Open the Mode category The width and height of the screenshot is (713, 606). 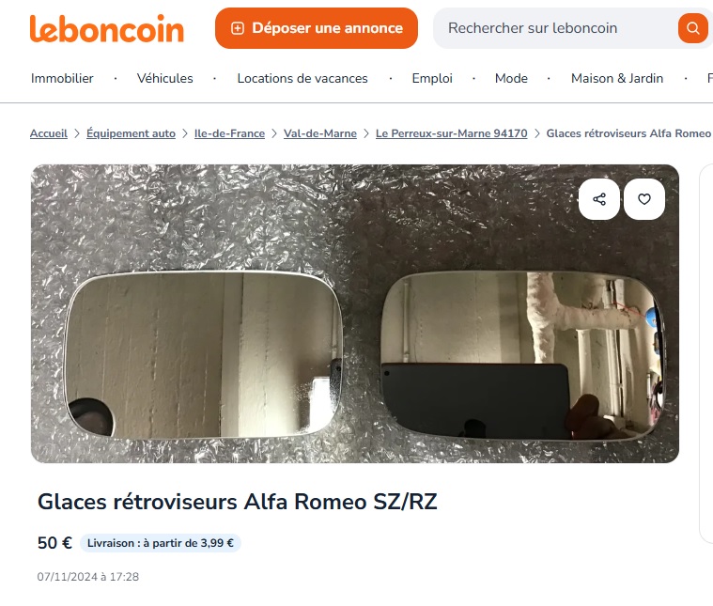[511, 78]
